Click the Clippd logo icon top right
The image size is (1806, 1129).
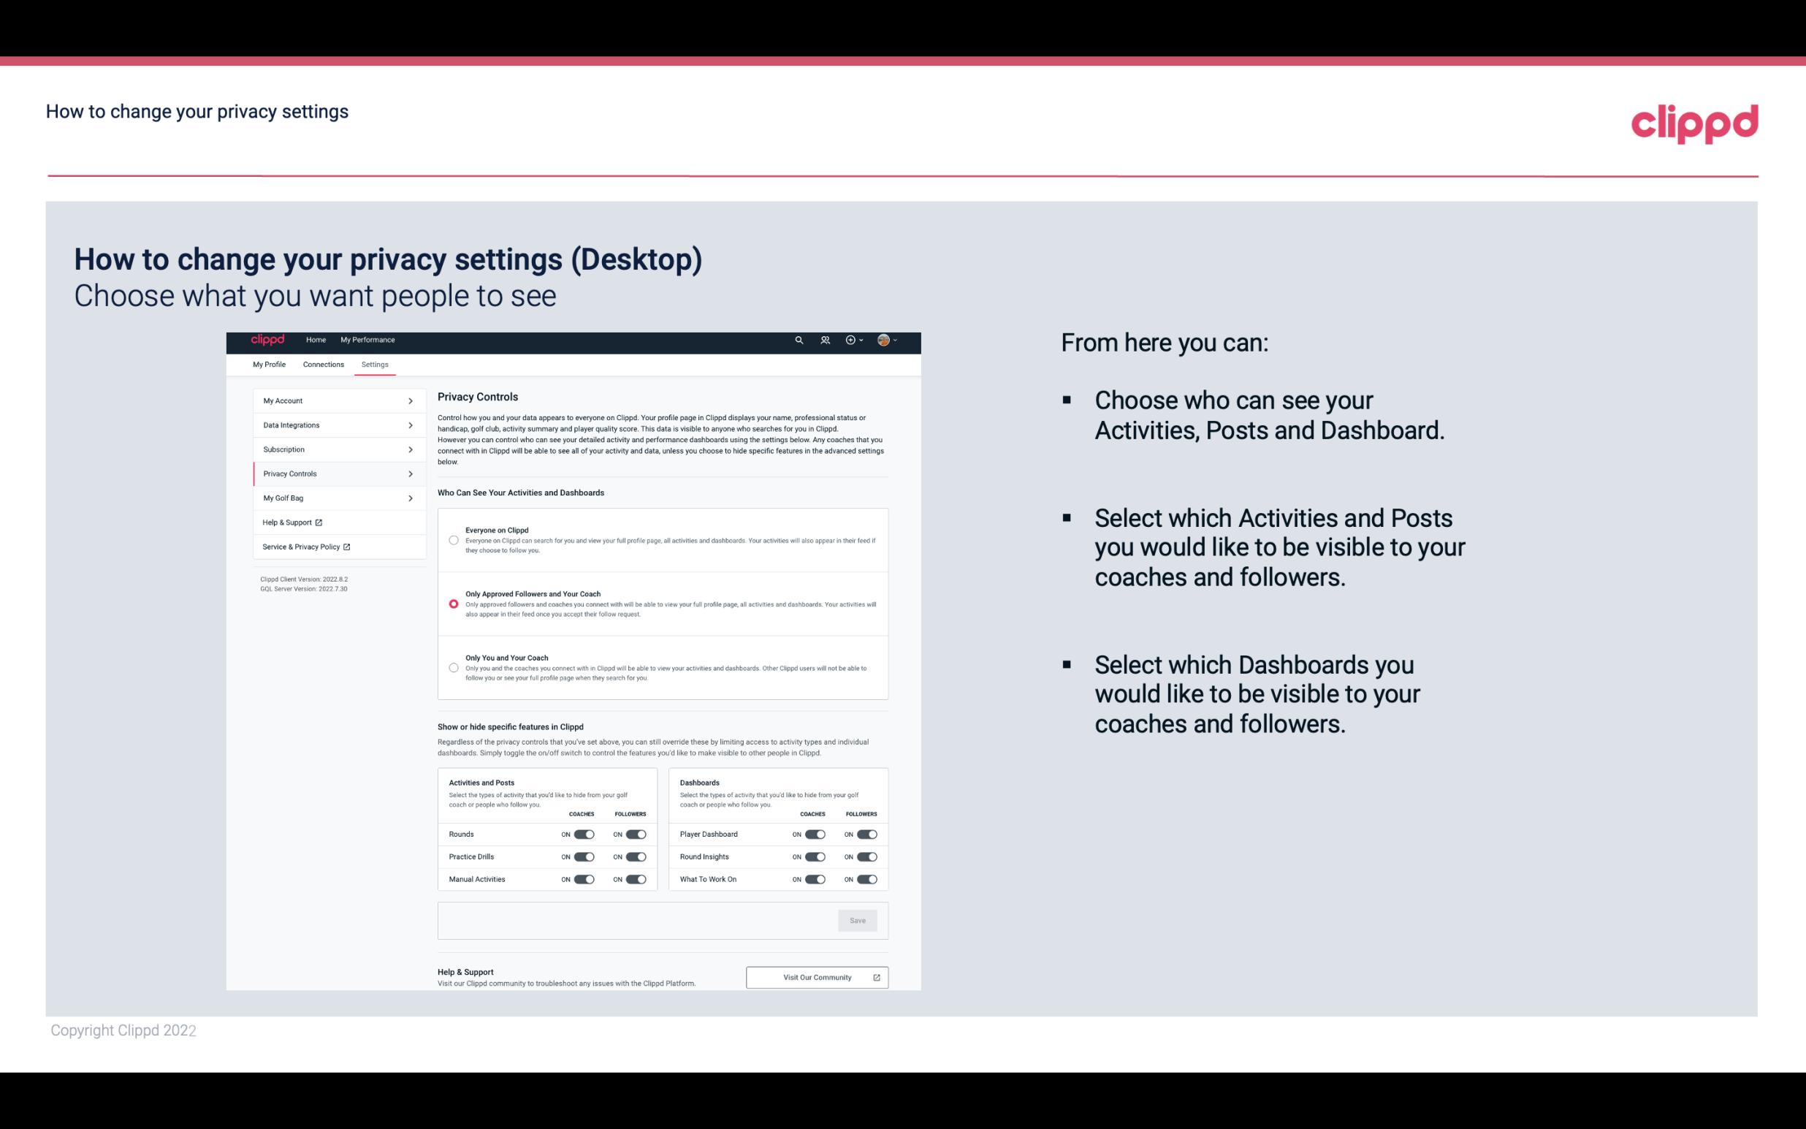pyautogui.click(x=1694, y=123)
